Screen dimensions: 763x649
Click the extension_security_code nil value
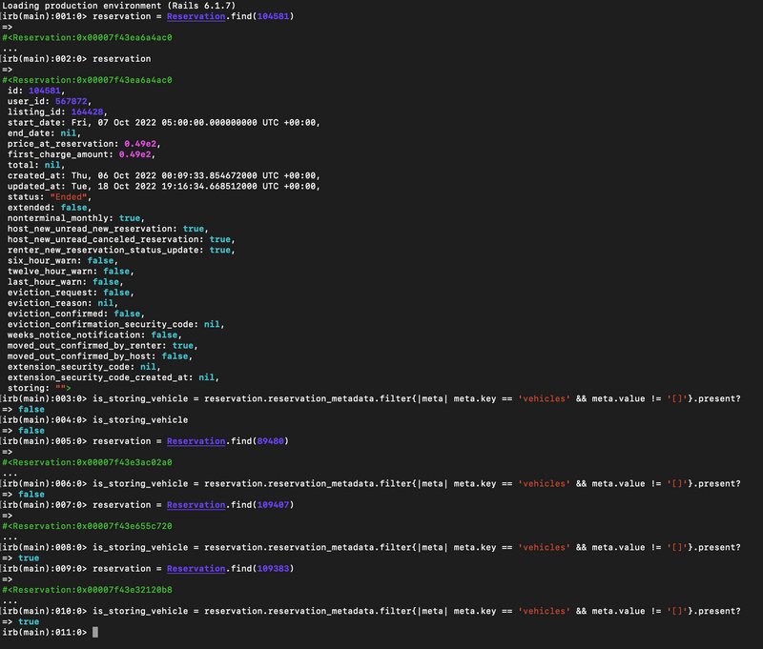(x=148, y=367)
